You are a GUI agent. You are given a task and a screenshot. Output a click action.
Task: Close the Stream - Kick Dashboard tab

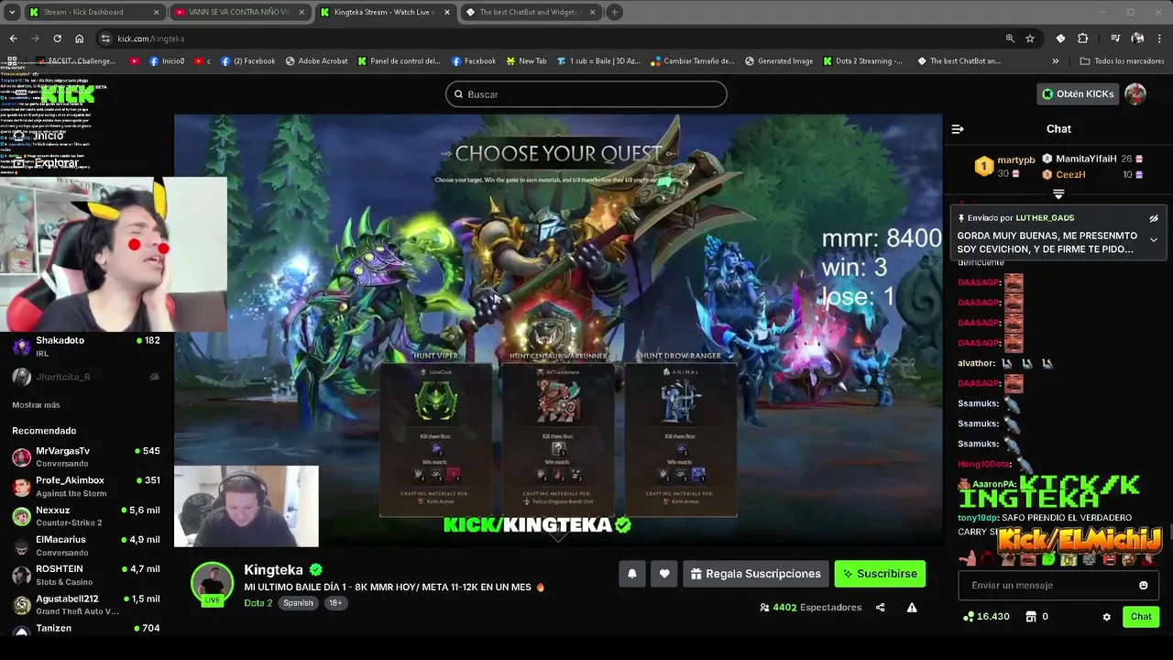pos(156,12)
